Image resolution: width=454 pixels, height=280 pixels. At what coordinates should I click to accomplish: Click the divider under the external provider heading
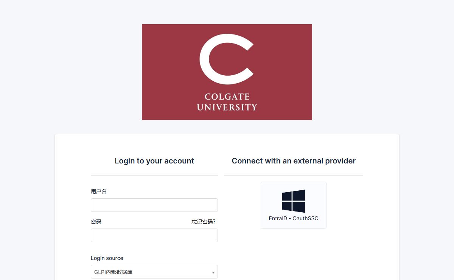tap(294, 175)
